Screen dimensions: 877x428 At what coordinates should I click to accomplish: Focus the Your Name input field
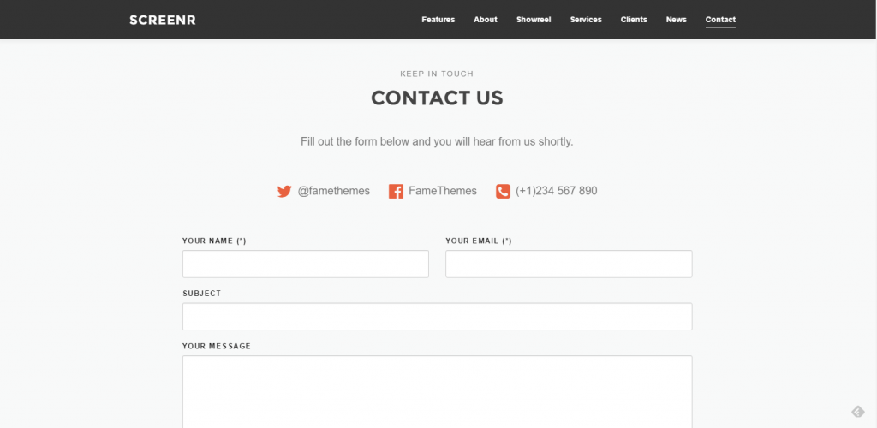click(x=305, y=264)
